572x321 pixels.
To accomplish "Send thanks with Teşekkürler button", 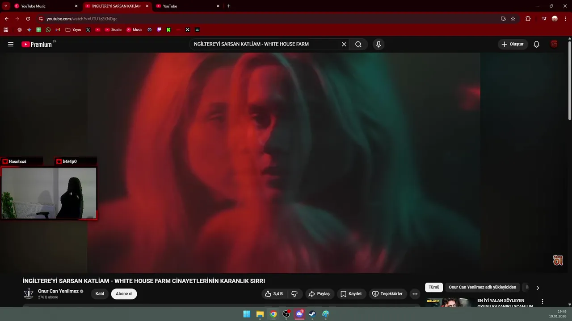I will 388,294.
